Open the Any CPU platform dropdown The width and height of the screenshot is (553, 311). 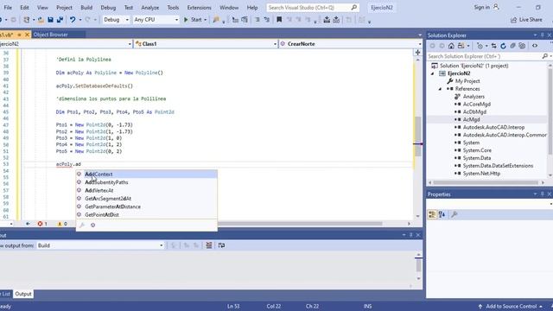click(156, 20)
